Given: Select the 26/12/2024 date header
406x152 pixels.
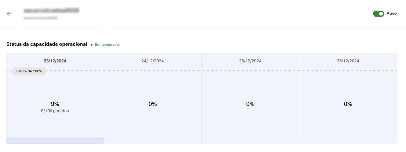Looking at the screenshot, I should tap(348, 61).
